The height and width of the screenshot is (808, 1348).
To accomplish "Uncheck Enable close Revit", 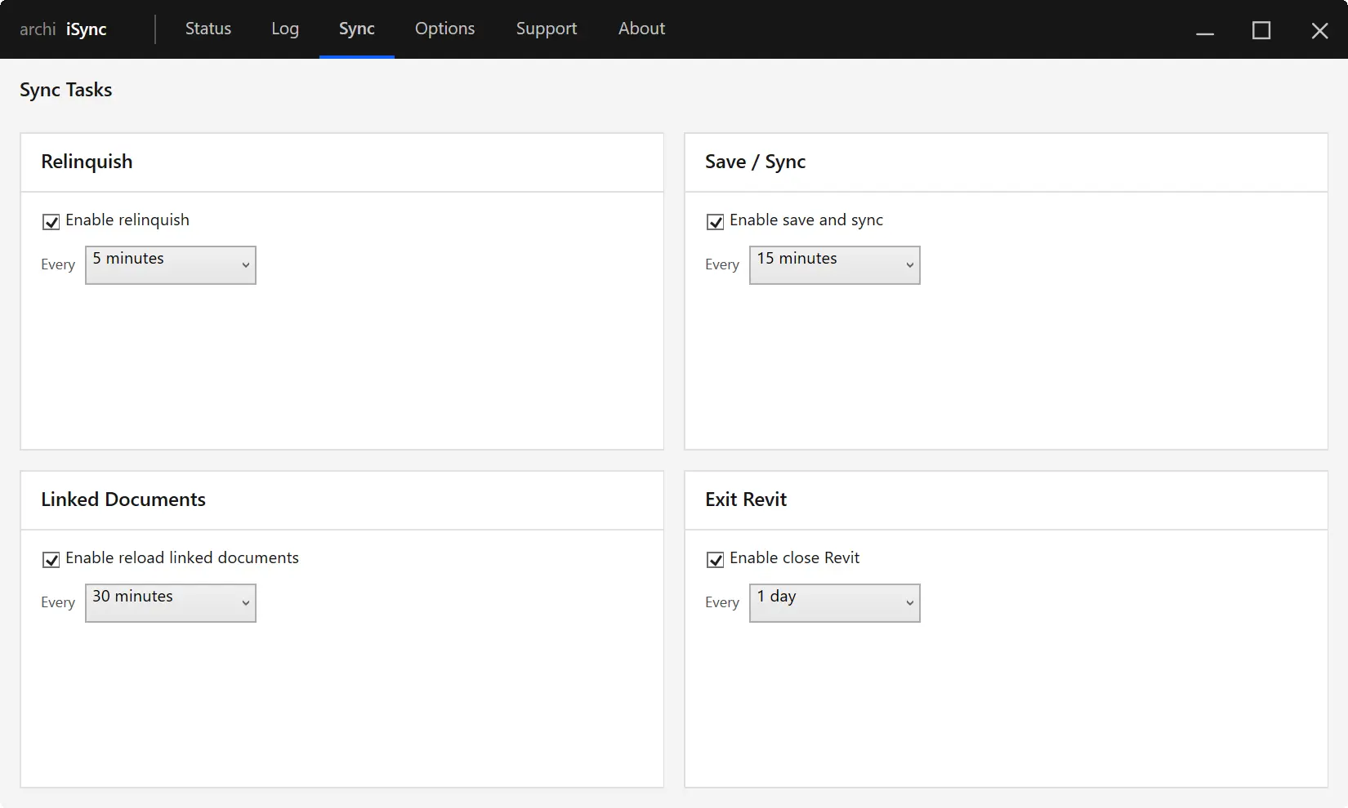I will [715, 559].
